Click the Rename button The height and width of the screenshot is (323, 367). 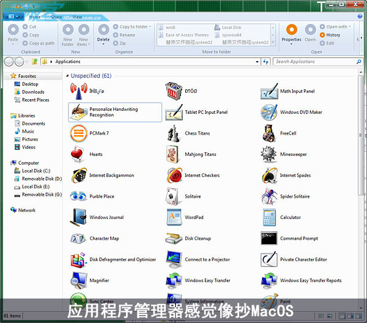tap(124, 35)
